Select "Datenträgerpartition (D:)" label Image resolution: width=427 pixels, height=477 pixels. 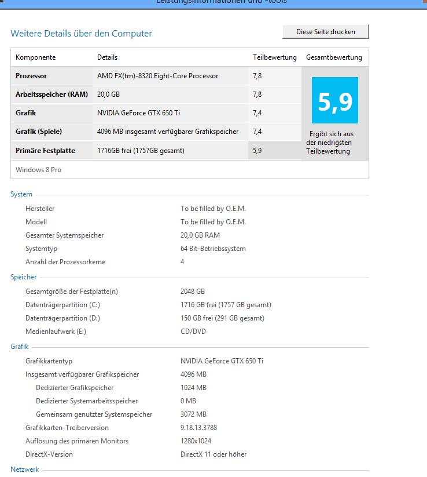[62, 318]
